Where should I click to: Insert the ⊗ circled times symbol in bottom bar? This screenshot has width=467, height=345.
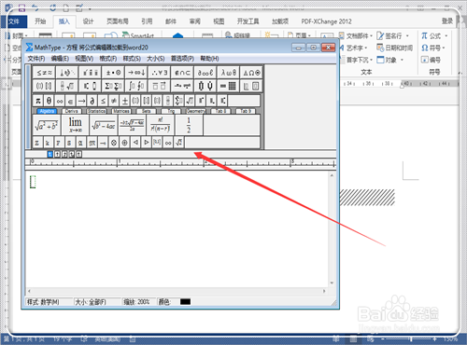[114, 143]
